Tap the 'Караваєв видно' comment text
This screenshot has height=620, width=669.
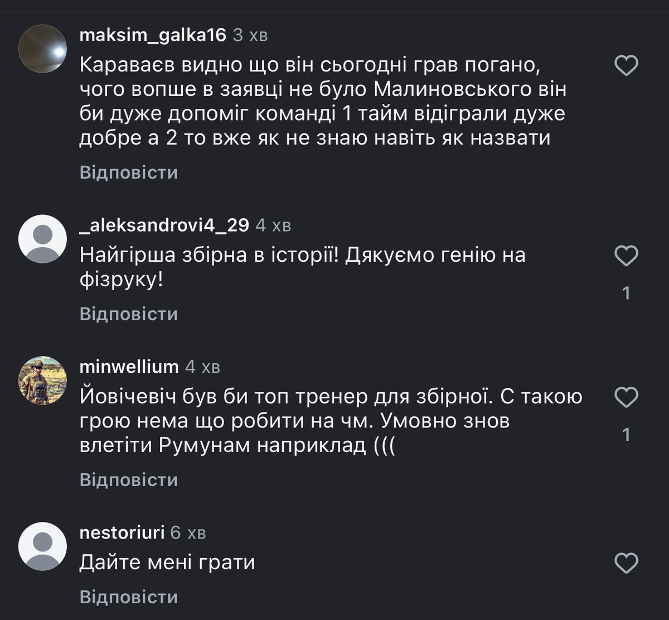[322, 102]
